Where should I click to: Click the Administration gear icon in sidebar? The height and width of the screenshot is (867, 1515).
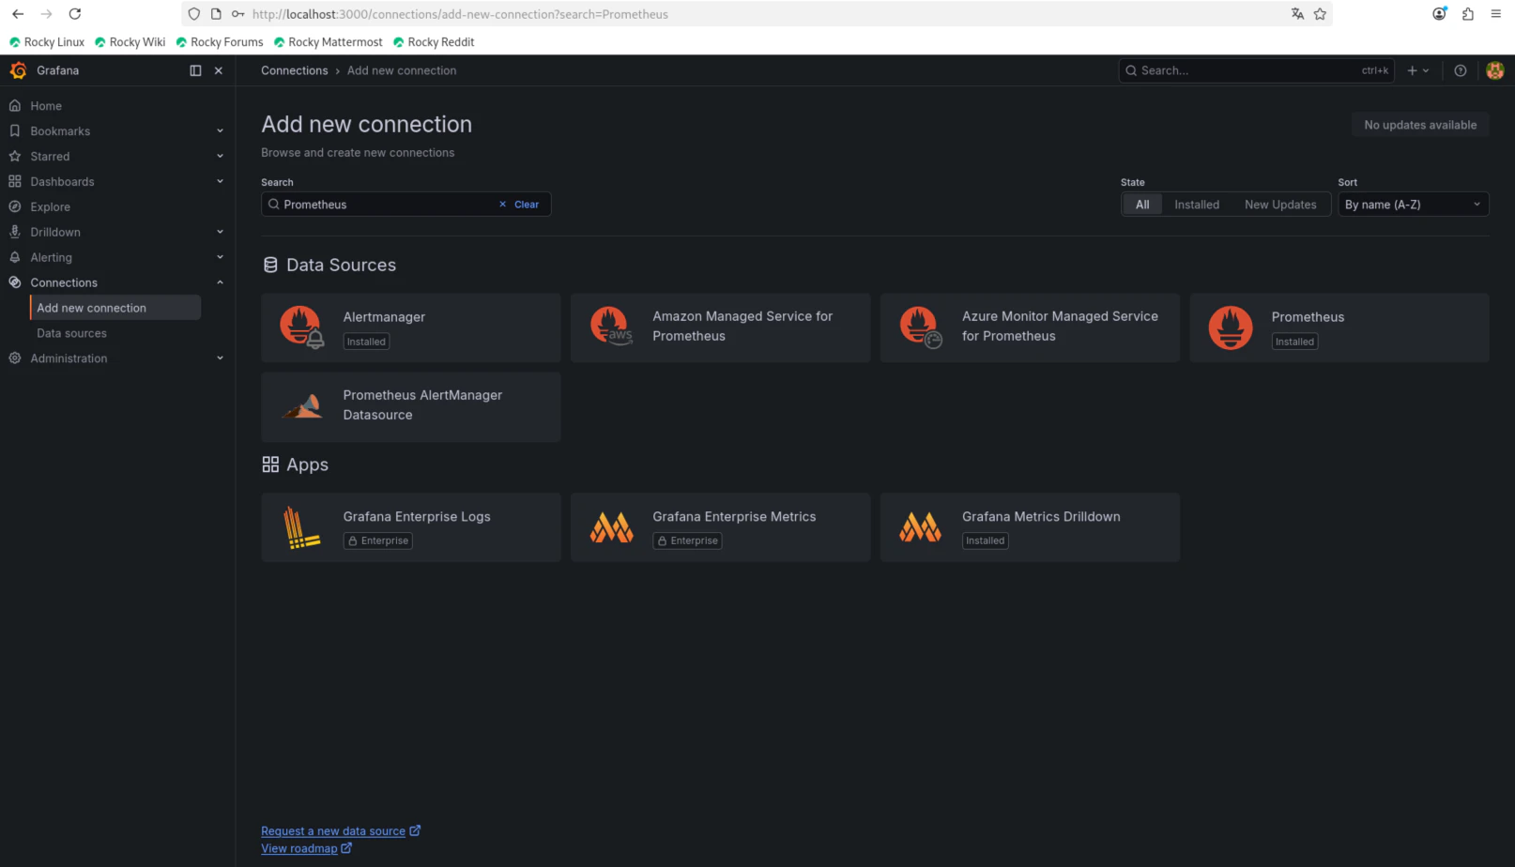click(x=15, y=358)
